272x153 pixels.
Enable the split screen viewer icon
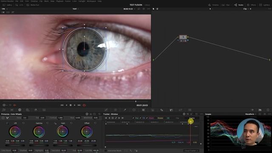[x=8, y=12]
